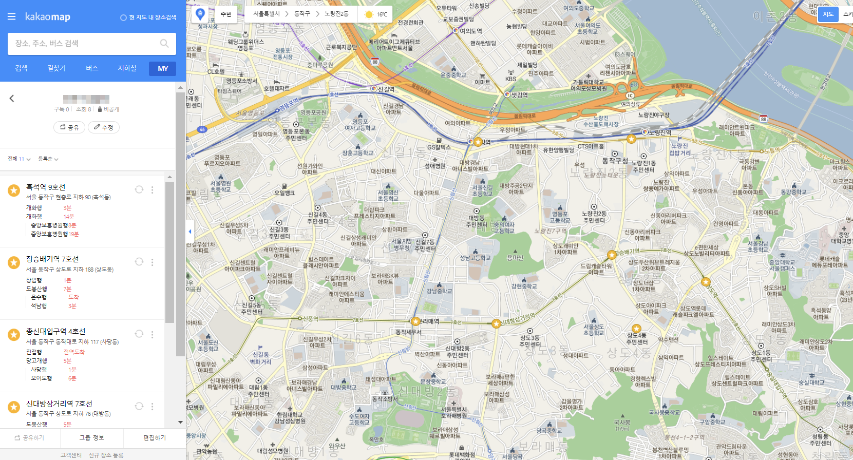Switch to the 길찾기 tab

(56, 68)
